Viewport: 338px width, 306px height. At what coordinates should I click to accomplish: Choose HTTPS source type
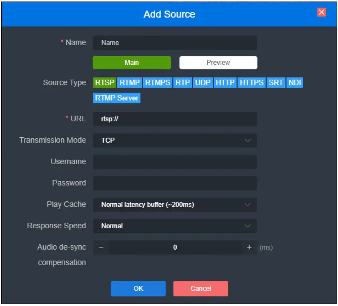(x=251, y=83)
